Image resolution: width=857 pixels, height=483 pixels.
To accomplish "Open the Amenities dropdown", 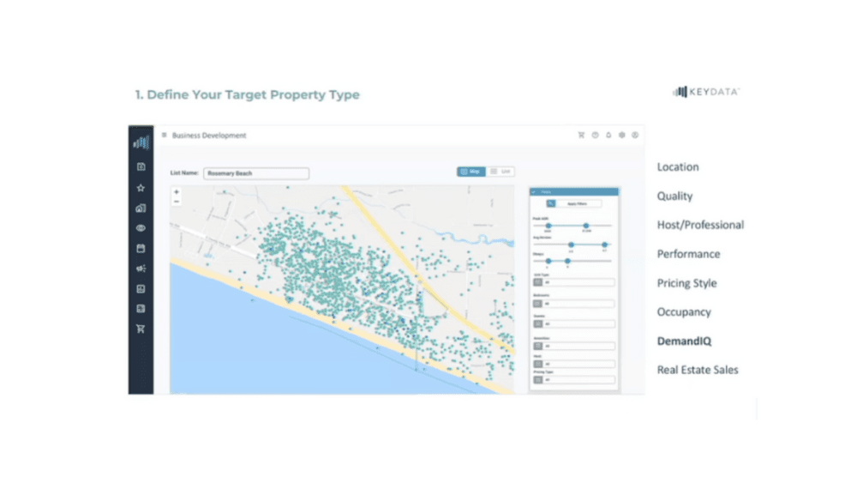I will point(574,346).
